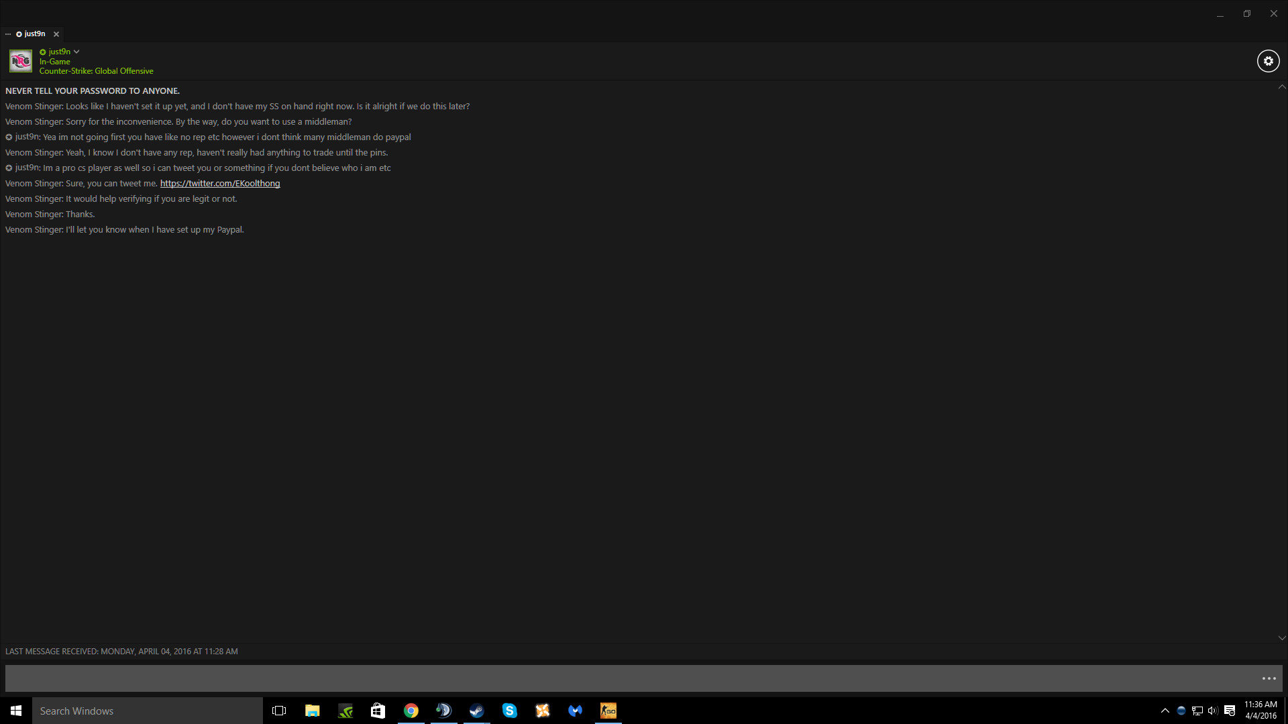Close the just9n chat tab
Viewport: 1288px width, 724px height.
click(56, 34)
